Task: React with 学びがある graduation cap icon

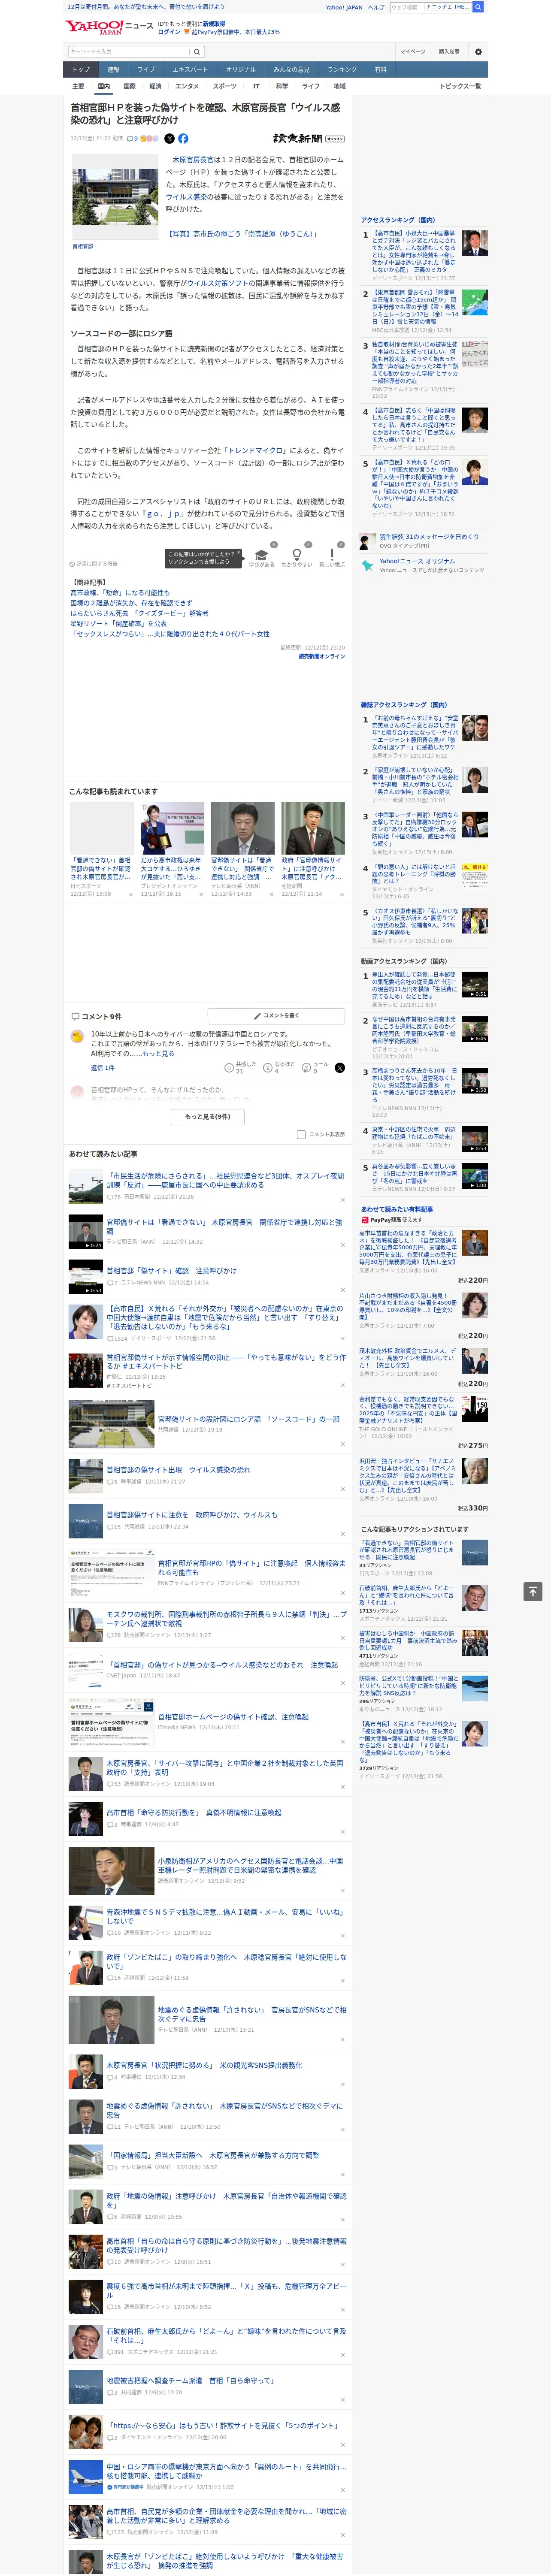Action: (262, 555)
